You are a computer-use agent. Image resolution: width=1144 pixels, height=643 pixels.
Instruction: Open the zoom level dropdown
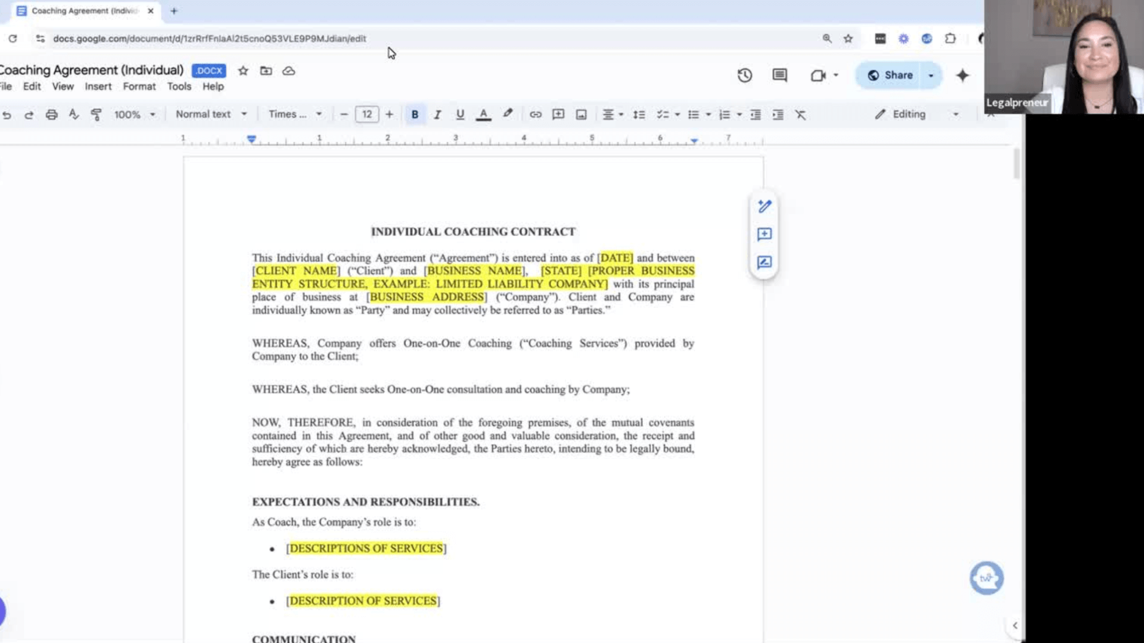point(135,114)
